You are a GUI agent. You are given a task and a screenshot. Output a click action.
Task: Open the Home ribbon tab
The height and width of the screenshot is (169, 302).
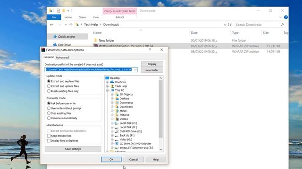click(x=68, y=17)
